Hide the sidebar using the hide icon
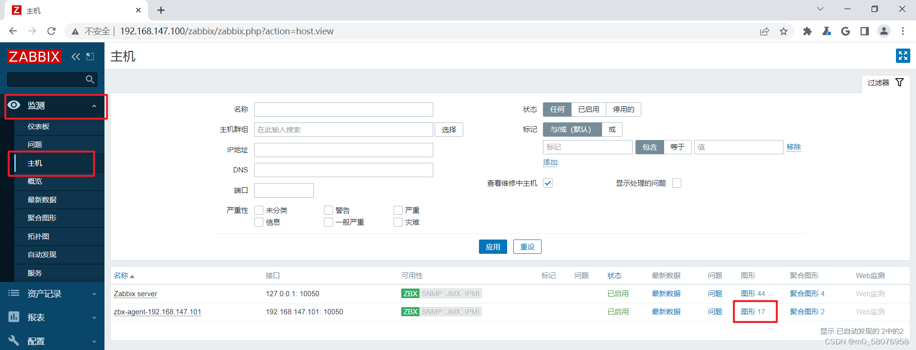This screenshot has width=916, height=350. (x=90, y=57)
